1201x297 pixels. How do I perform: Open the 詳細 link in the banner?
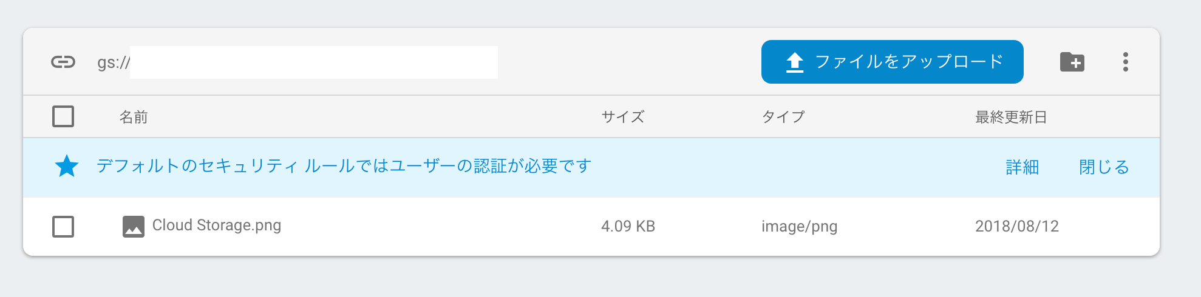pyautogui.click(x=1022, y=167)
